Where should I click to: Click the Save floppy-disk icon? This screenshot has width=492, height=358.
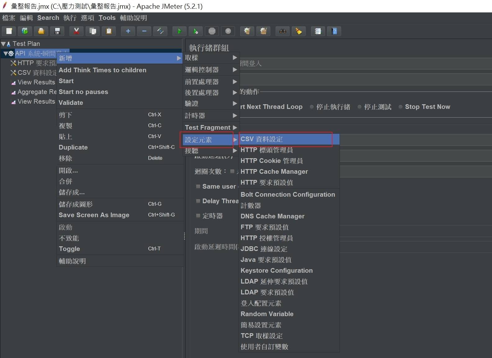[57, 31]
